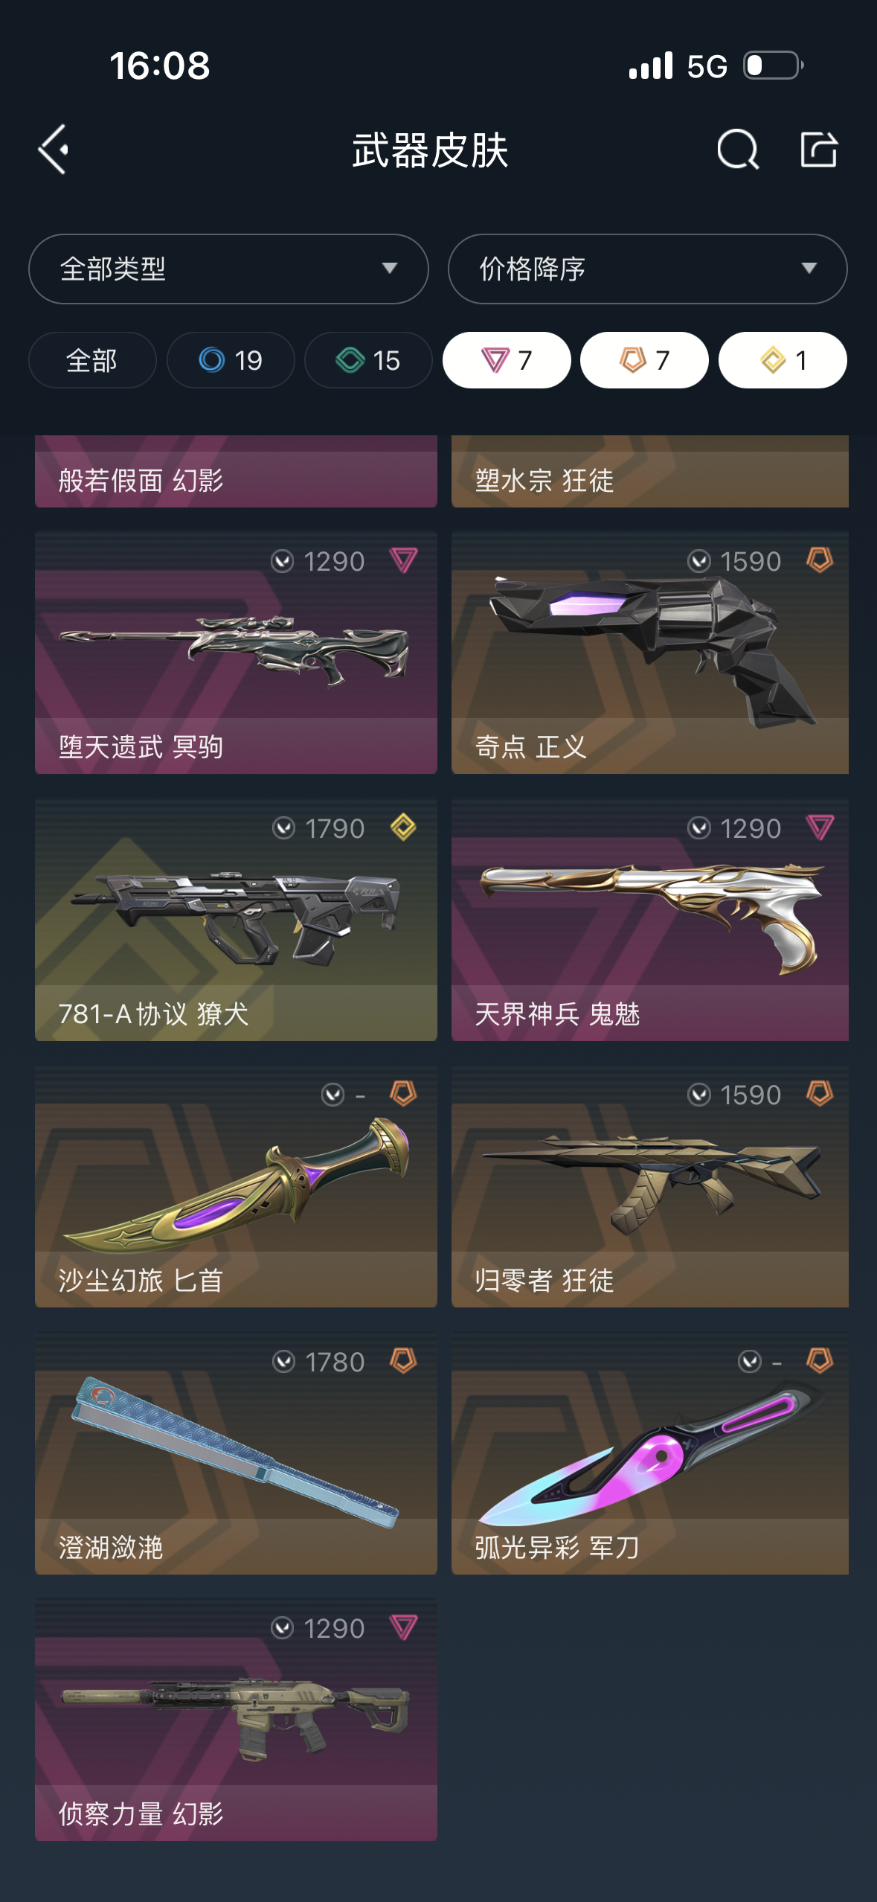This screenshot has height=1902, width=877.
Task: Click the currency icon beside 1780 on 澄湖潋滟
Action: (283, 1362)
